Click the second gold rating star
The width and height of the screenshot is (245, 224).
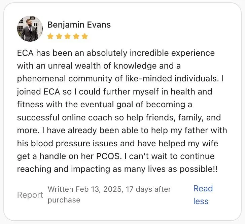point(59,36)
